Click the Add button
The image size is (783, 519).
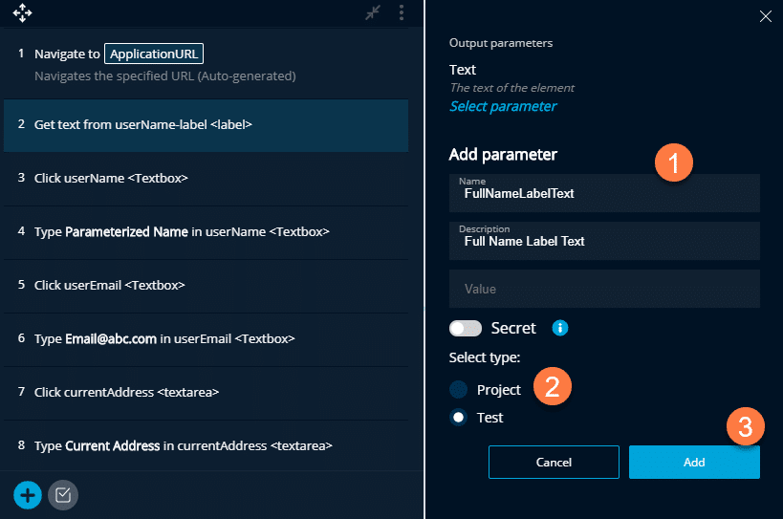pyautogui.click(x=694, y=462)
